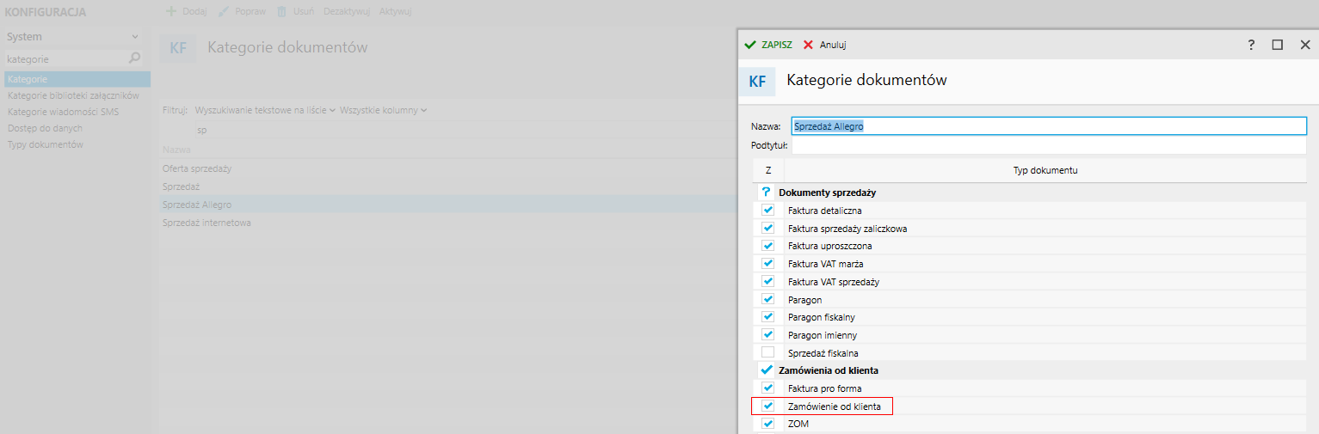
Task: Click the Usuń trash icon
Action: pyautogui.click(x=281, y=12)
